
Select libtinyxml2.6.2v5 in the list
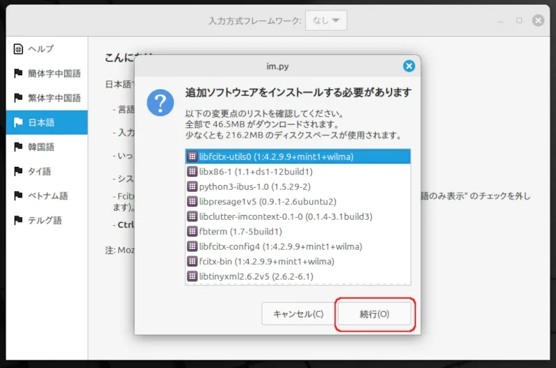256,276
